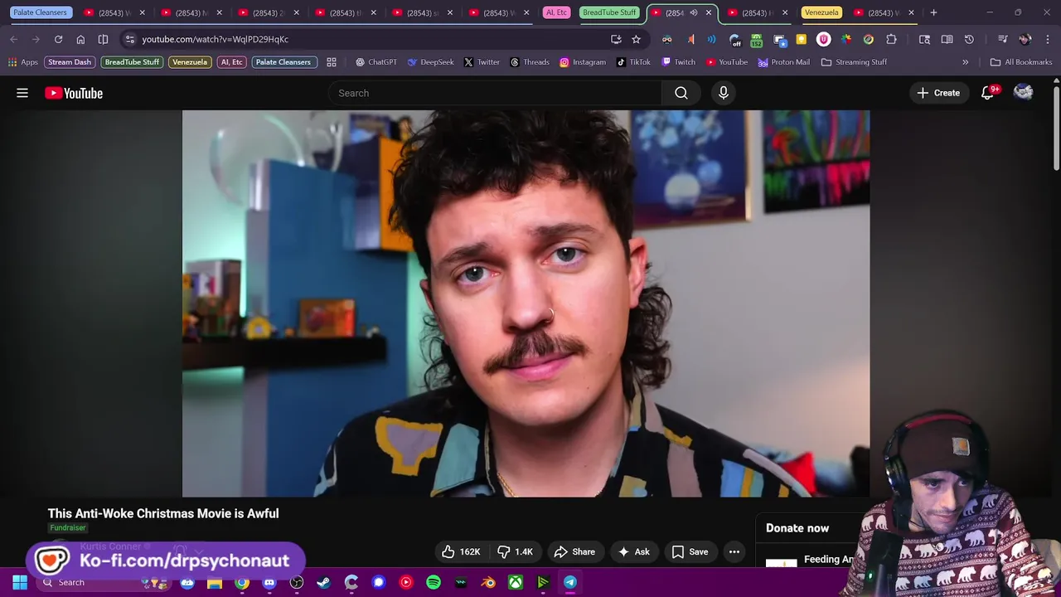Dislike the video showing 1.4K
This screenshot has height=597, width=1061.
[515, 551]
